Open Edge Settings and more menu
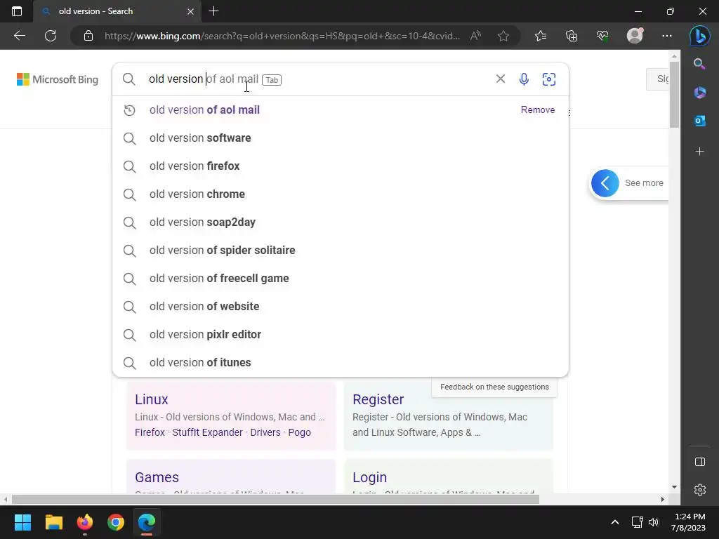 [667, 36]
